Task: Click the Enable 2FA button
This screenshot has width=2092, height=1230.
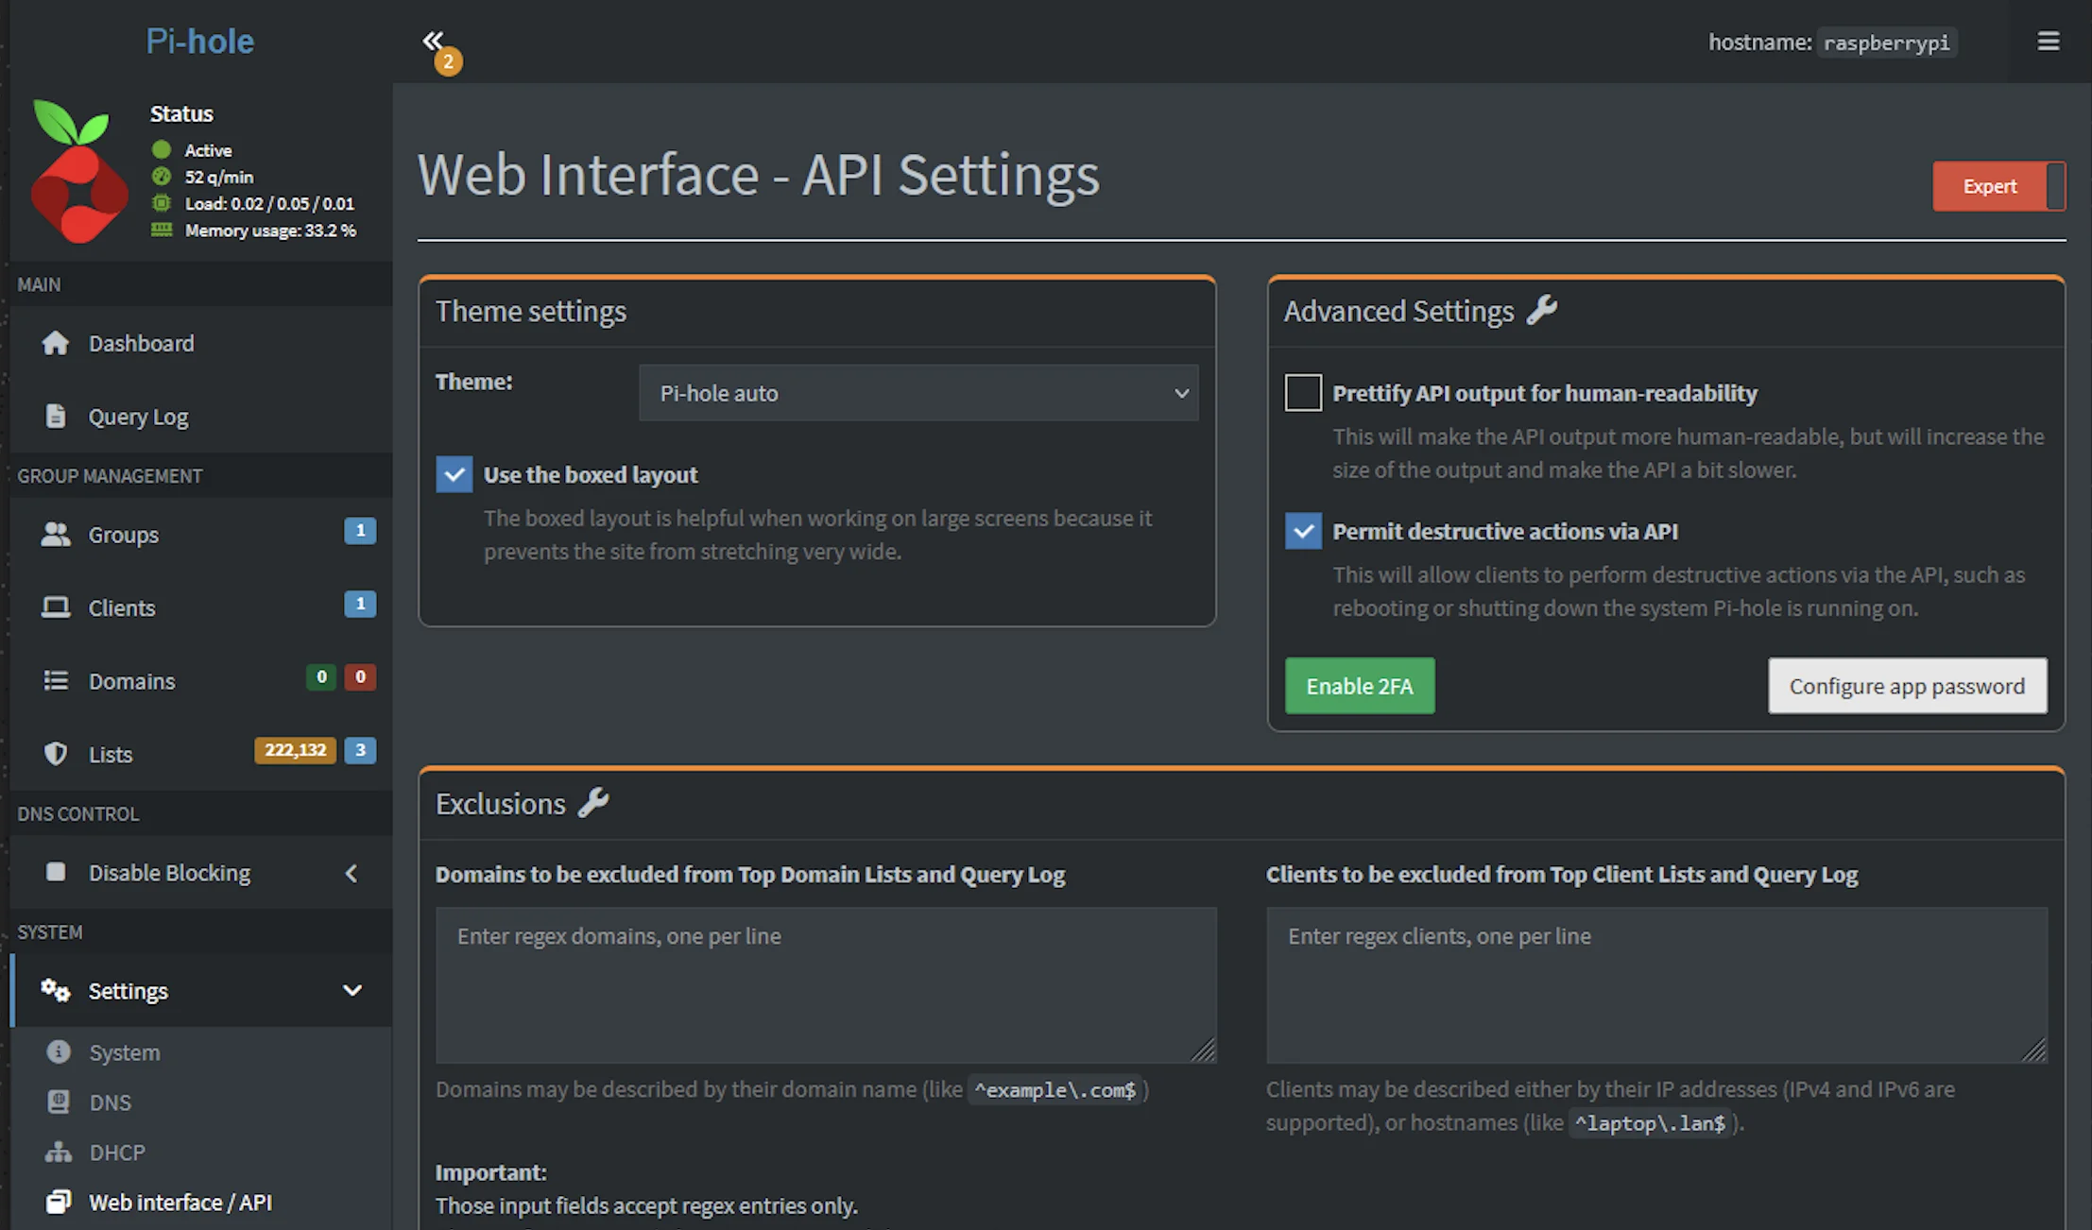Action: click(x=1360, y=686)
